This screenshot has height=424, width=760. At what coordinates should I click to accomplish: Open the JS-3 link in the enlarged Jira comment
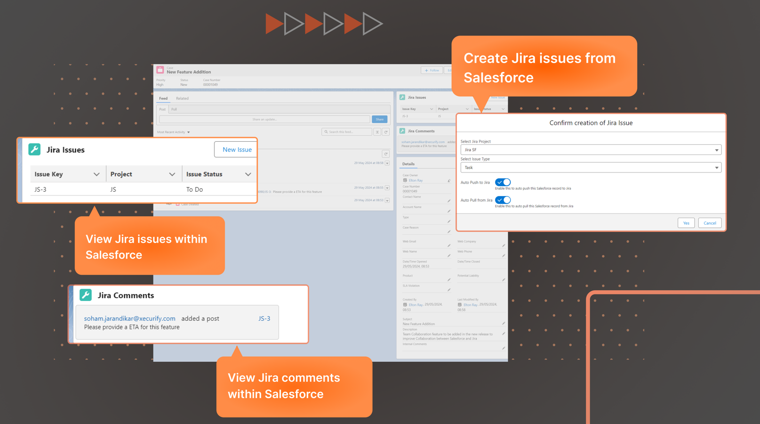264,318
